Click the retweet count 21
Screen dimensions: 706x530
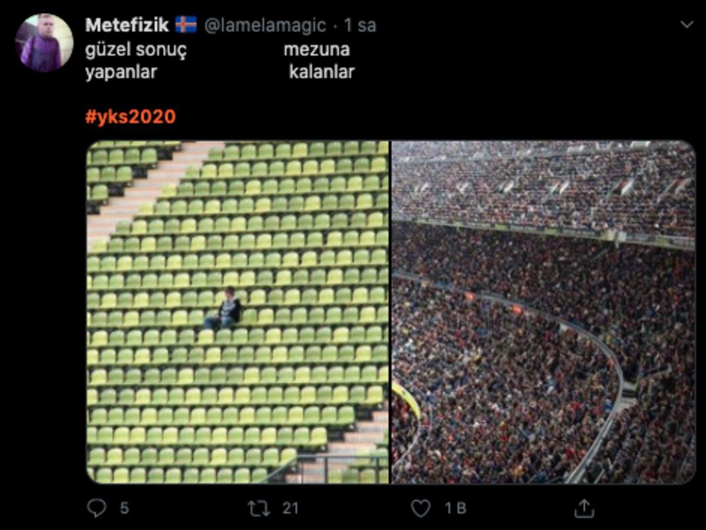290,508
